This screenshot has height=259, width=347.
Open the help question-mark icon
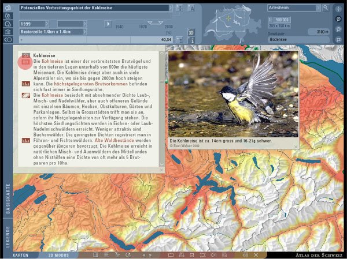pos(117,255)
